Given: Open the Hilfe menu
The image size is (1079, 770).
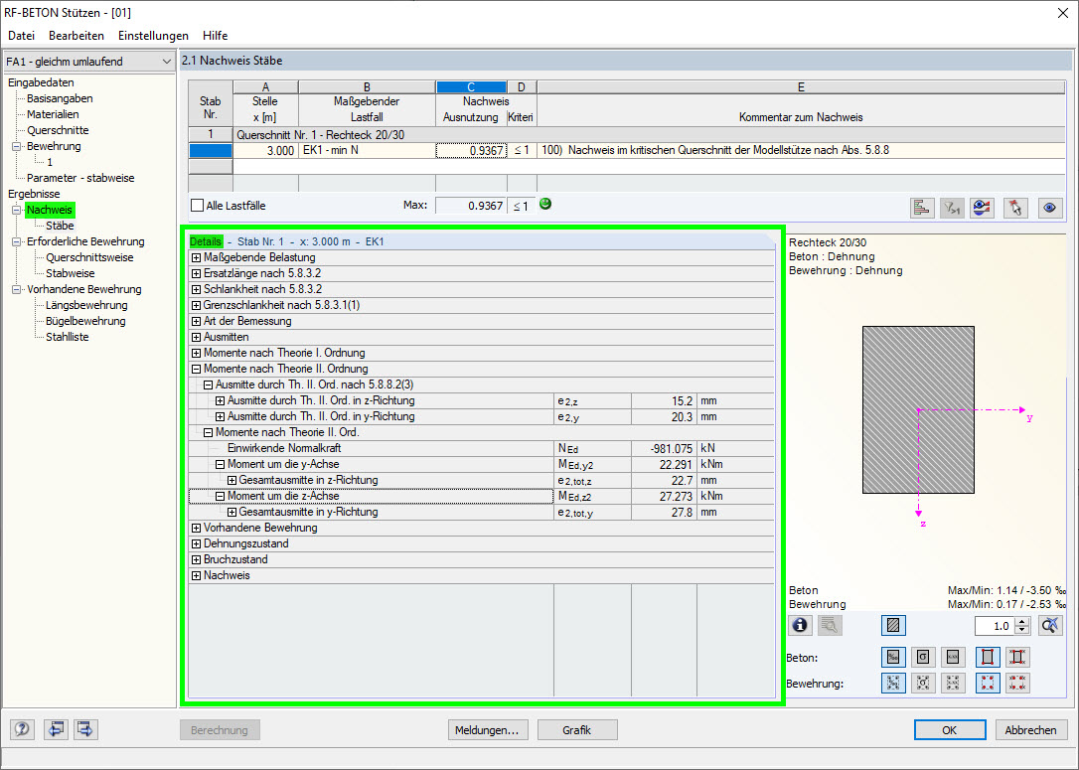Looking at the screenshot, I should click(215, 35).
